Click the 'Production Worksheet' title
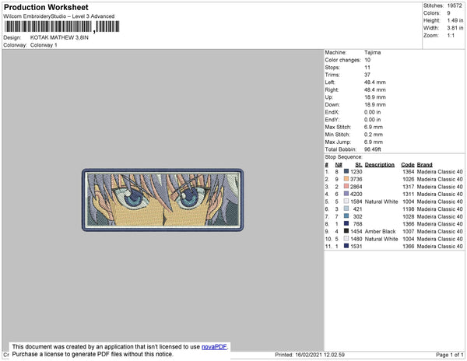 pos(46,8)
